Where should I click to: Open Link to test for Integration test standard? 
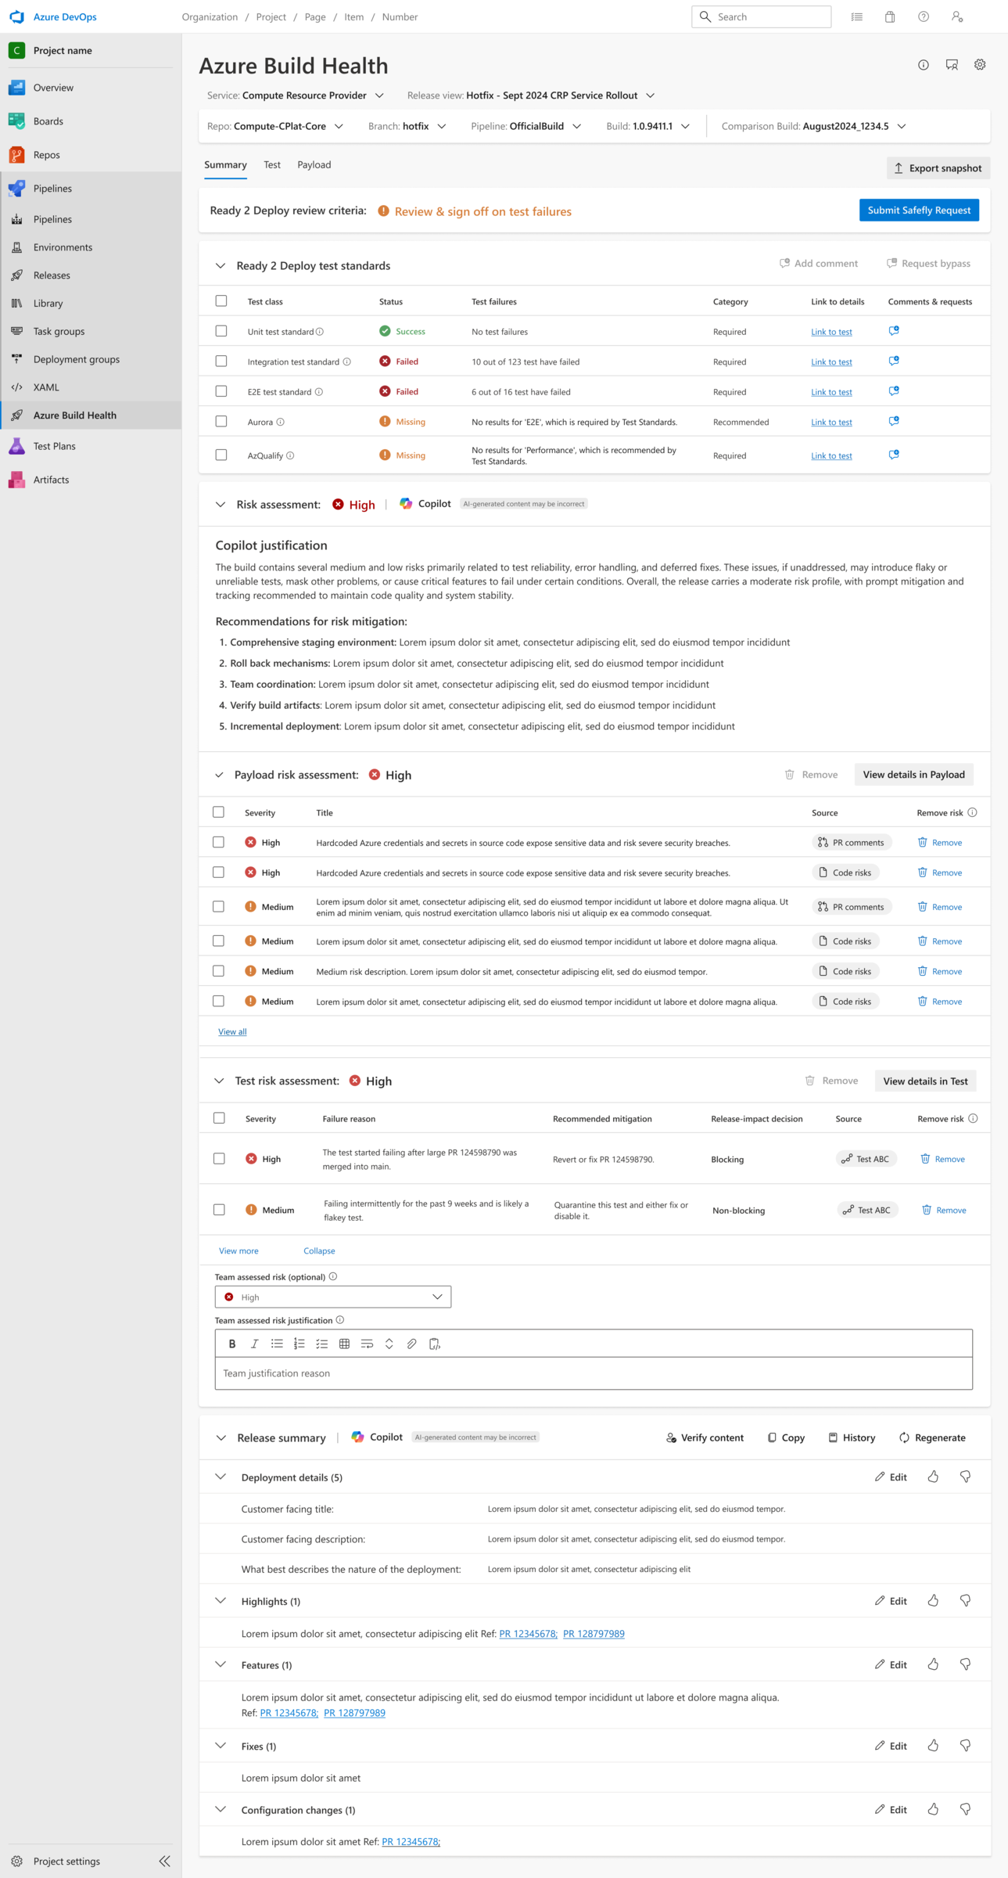click(x=831, y=362)
